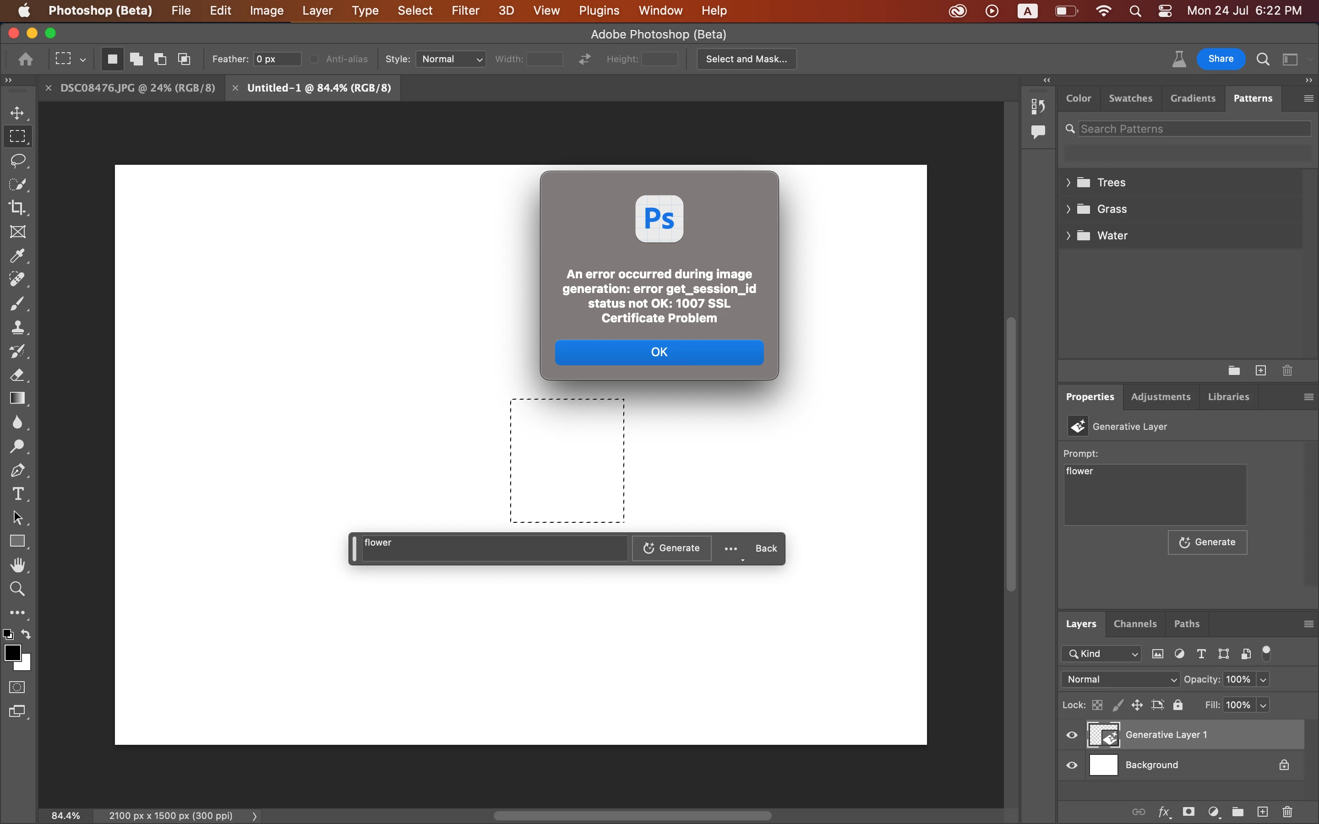
Task: Select the Clone Stamp tool
Action: point(18,327)
